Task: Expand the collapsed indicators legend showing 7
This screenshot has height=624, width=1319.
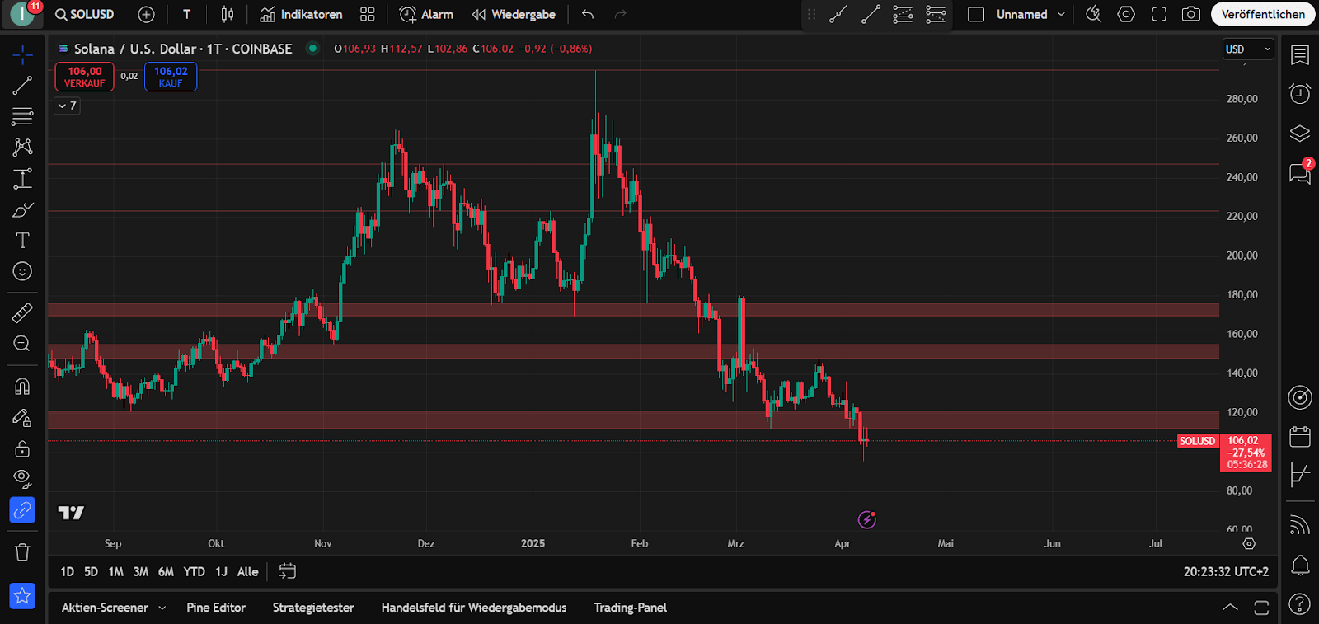Action: coord(67,106)
